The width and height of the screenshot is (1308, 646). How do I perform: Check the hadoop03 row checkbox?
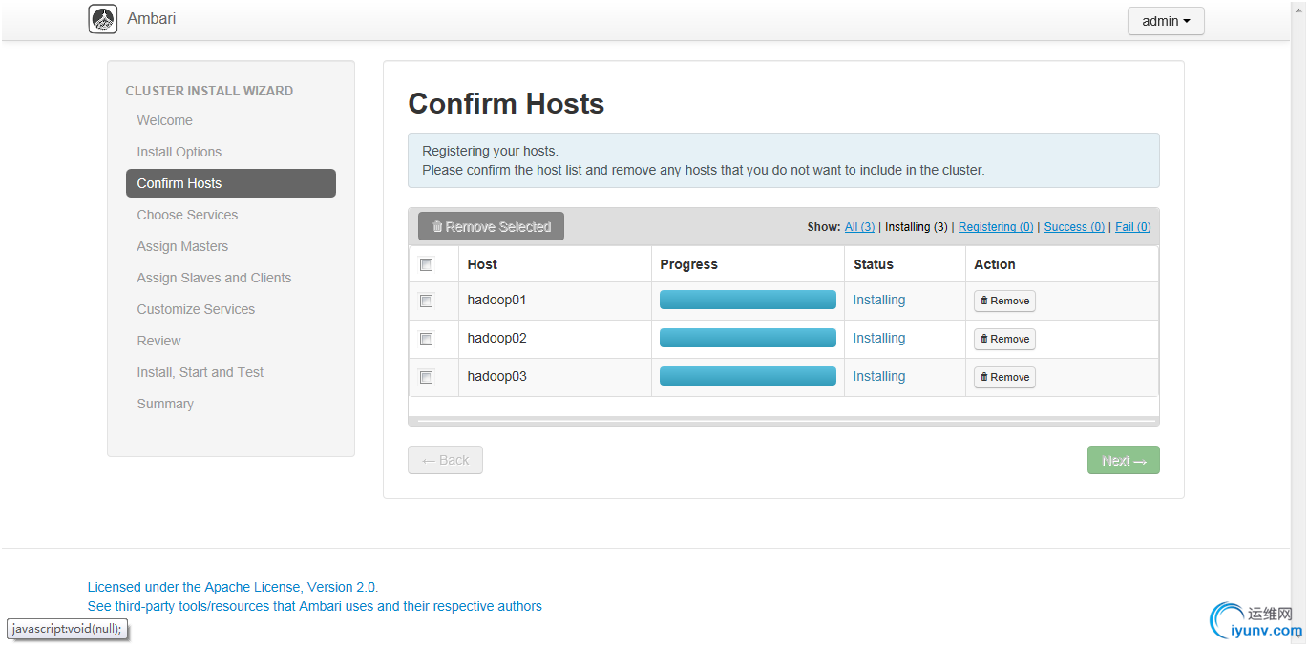pos(427,377)
